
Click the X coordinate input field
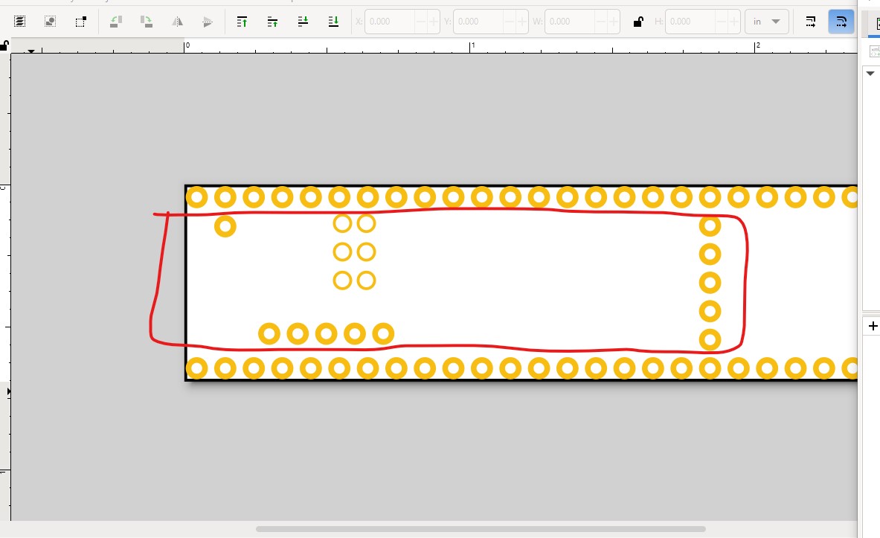(390, 22)
